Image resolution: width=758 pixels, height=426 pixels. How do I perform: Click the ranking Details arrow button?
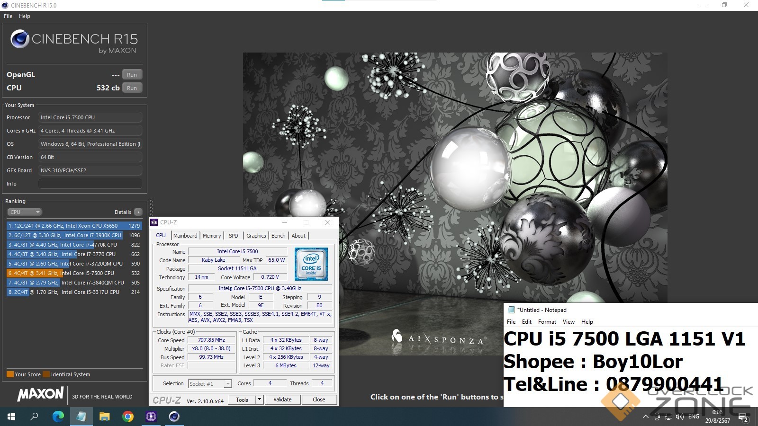coord(138,212)
